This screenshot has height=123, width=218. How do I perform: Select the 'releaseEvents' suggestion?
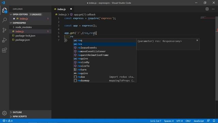105,48
